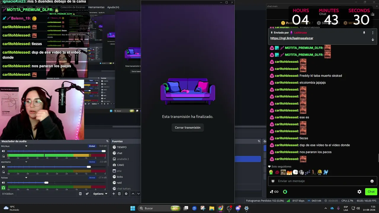Toggle Mic/Aux audio monitoring headphone icon
The image size is (379, 213).
coord(4,156)
